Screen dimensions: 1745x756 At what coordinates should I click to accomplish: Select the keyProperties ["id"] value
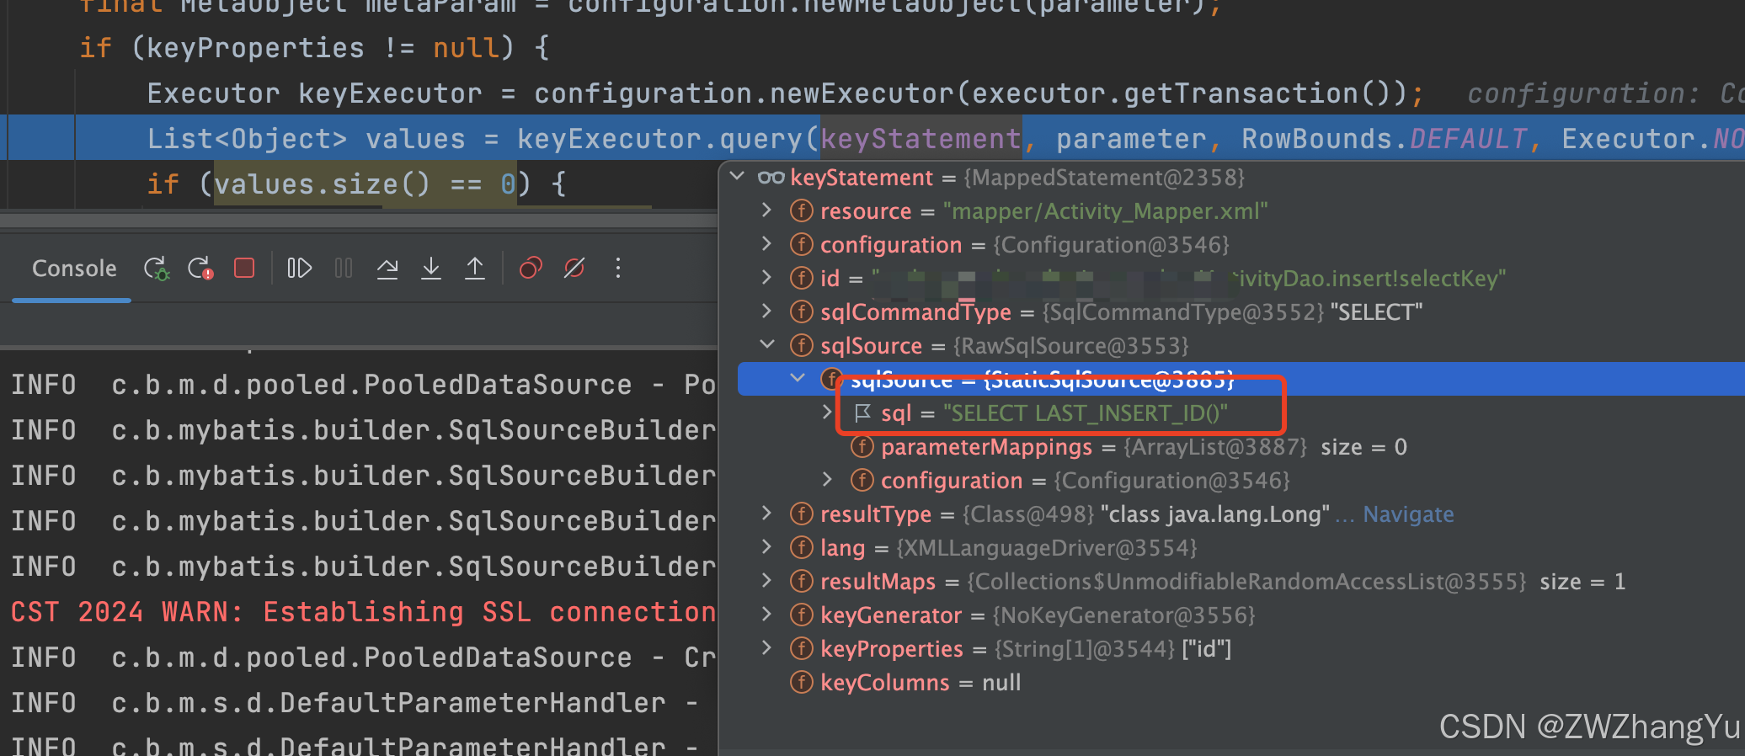[x=1207, y=649]
